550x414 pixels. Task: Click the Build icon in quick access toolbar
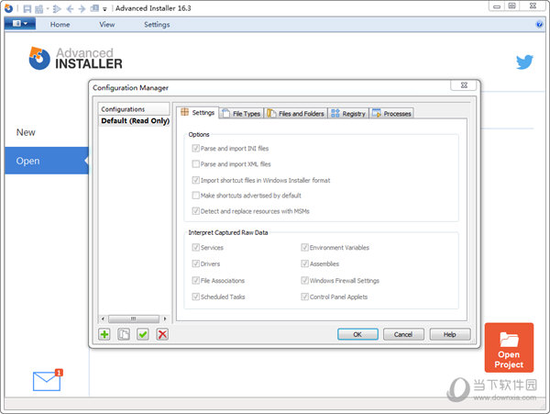38,8
